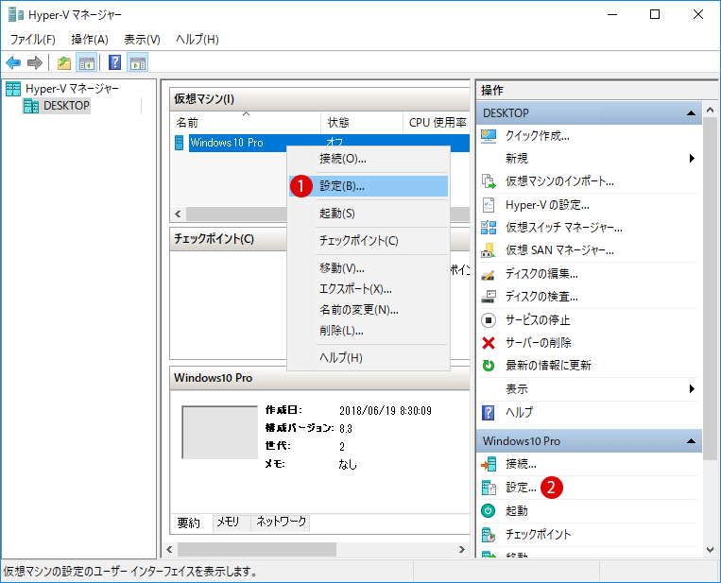Click the green power 起動 icon
721x583 pixels.
(x=489, y=511)
